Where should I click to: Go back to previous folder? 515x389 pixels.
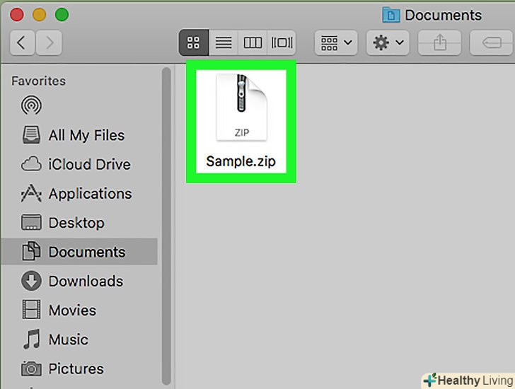tap(22, 43)
